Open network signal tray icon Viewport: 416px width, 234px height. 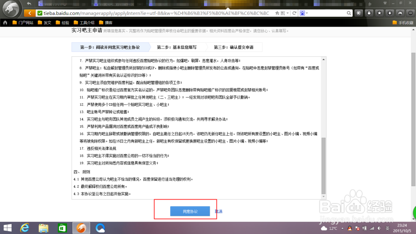(x=372, y=229)
